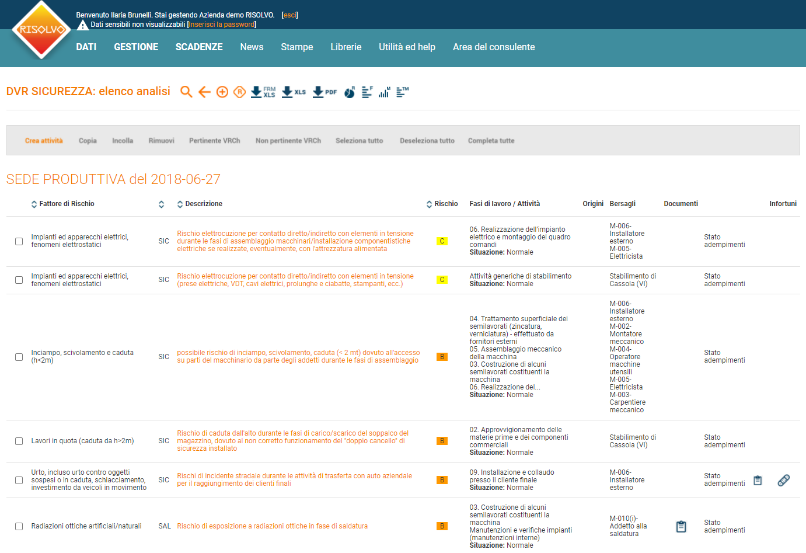Open the paperclip attachment for trasferta risk row

pyautogui.click(x=783, y=479)
